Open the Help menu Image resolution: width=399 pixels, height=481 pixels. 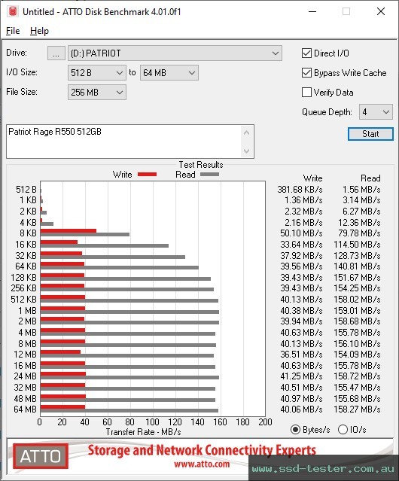click(39, 31)
